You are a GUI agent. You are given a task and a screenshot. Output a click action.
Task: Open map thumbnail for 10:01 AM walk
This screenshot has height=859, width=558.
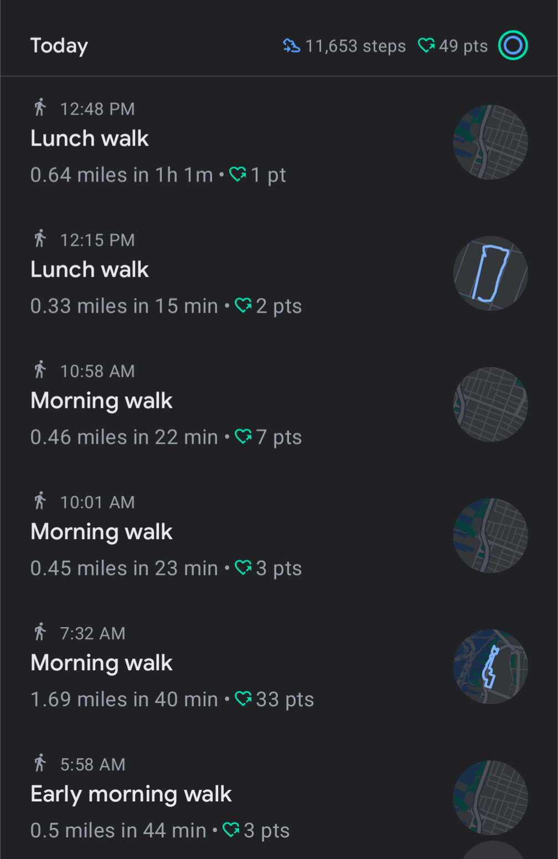pyautogui.click(x=490, y=536)
